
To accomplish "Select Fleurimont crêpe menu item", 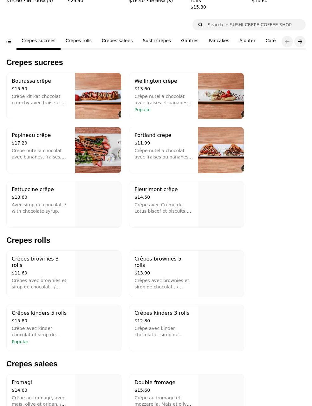I will pyautogui.click(x=186, y=204).
